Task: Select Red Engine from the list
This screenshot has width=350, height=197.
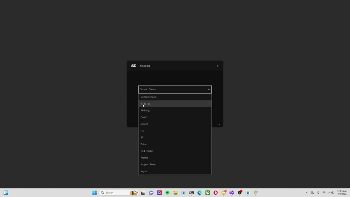Action: (175, 151)
